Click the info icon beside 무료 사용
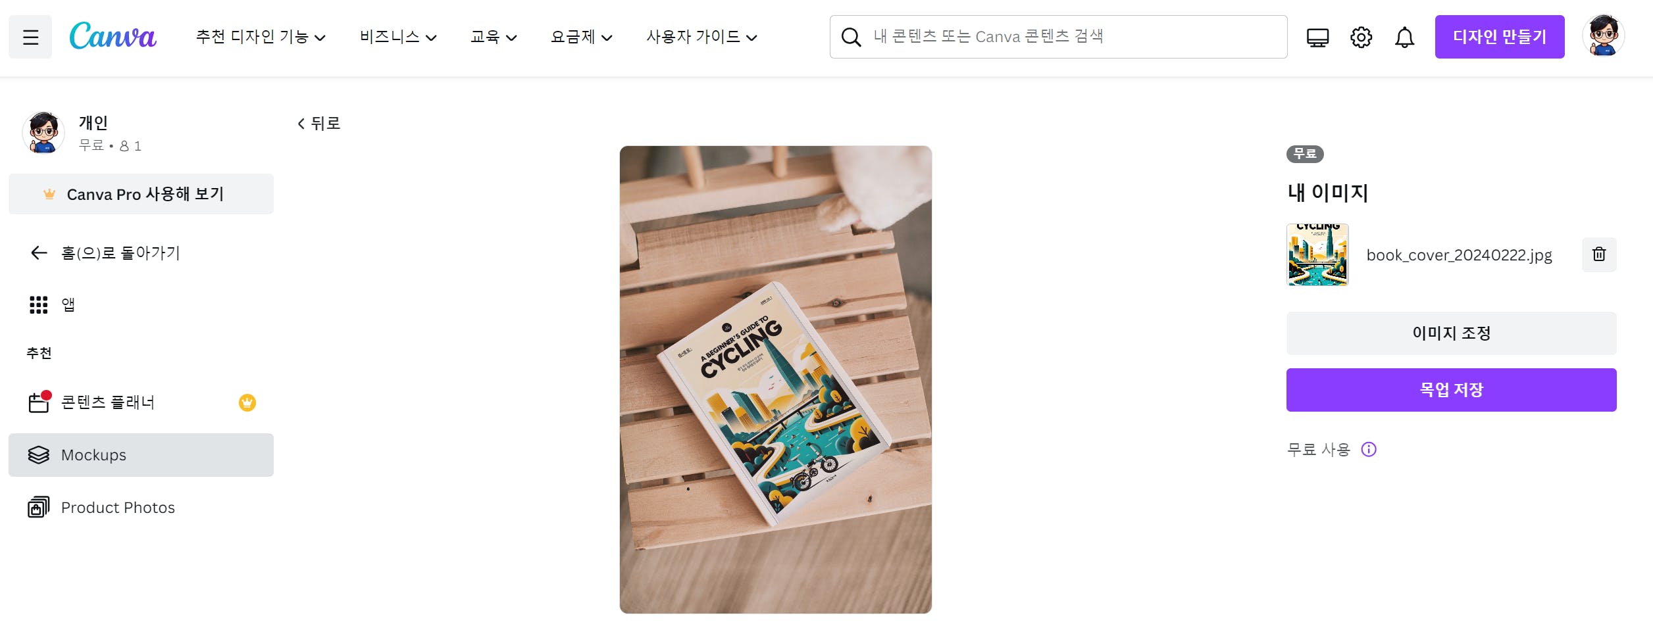 pyautogui.click(x=1369, y=449)
